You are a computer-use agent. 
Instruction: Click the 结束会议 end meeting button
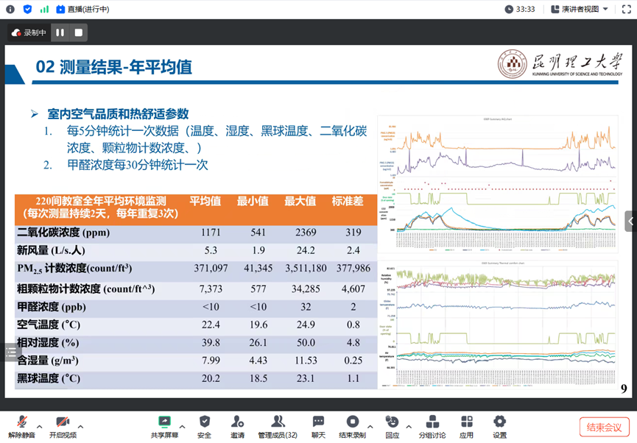tap(604, 427)
